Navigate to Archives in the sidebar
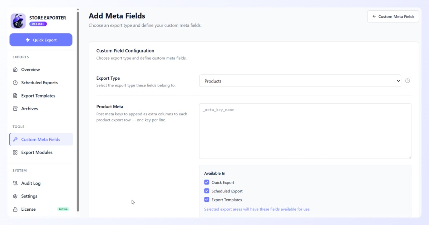This screenshot has height=225, width=429. (41, 109)
